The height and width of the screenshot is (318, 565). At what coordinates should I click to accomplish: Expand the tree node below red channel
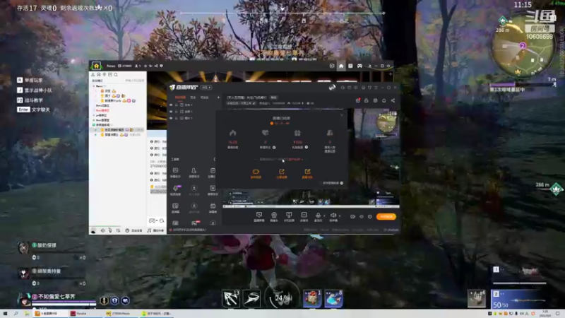(x=94, y=115)
